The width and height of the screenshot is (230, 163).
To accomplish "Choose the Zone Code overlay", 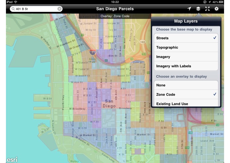I will (x=186, y=94).
